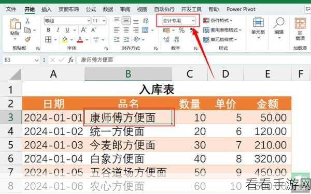Expand the merge and center dropdown arrow

152,31
